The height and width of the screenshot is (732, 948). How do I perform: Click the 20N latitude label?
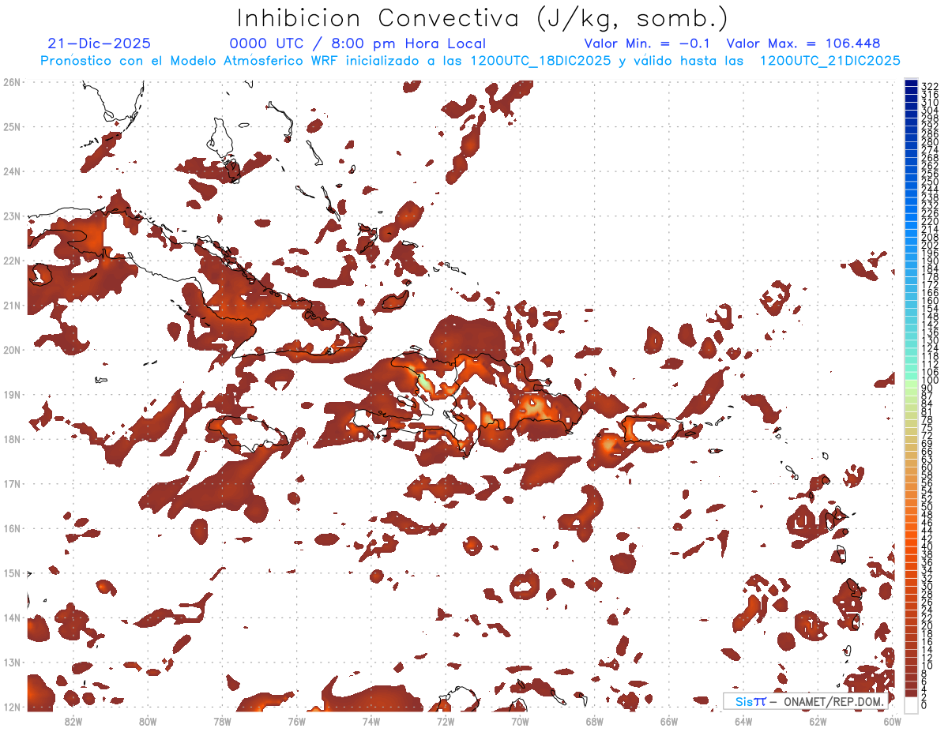coord(11,350)
